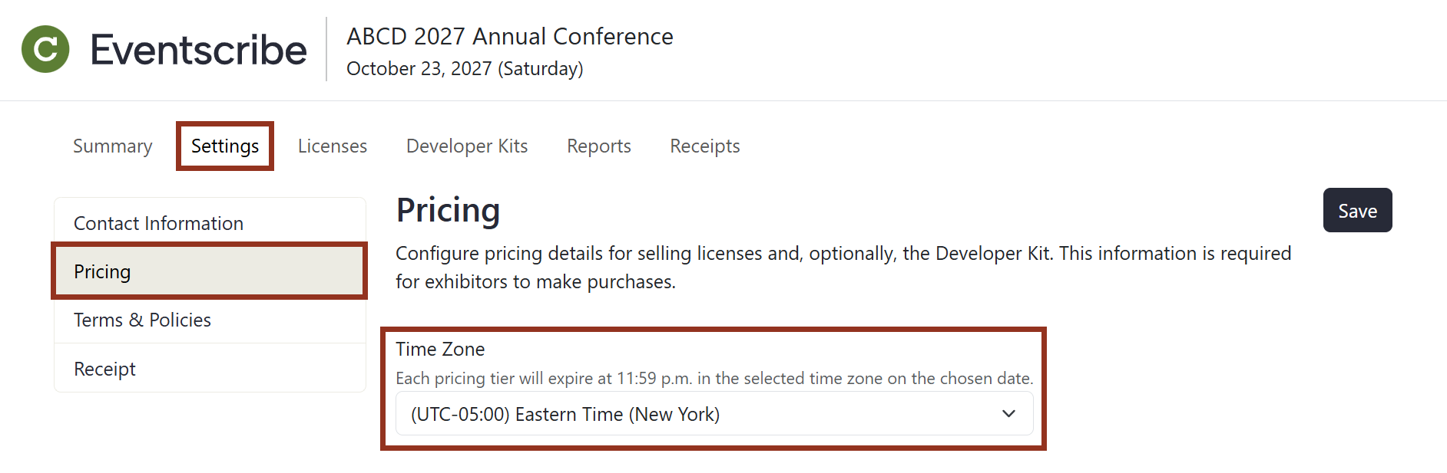Switch to the Summary tab
The image size is (1447, 473).
[x=111, y=146]
